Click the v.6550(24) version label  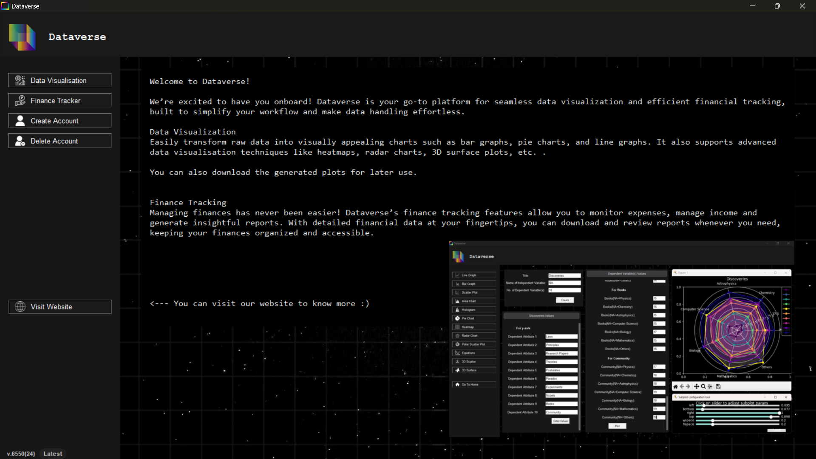coord(21,453)
